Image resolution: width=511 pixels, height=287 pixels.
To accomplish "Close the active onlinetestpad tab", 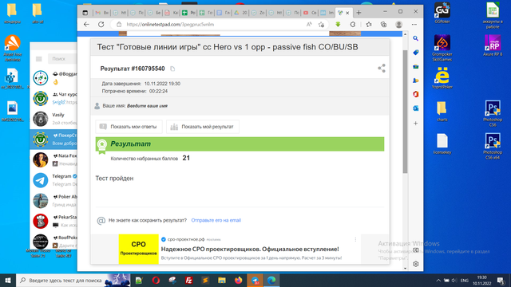I will coord(347,13).
